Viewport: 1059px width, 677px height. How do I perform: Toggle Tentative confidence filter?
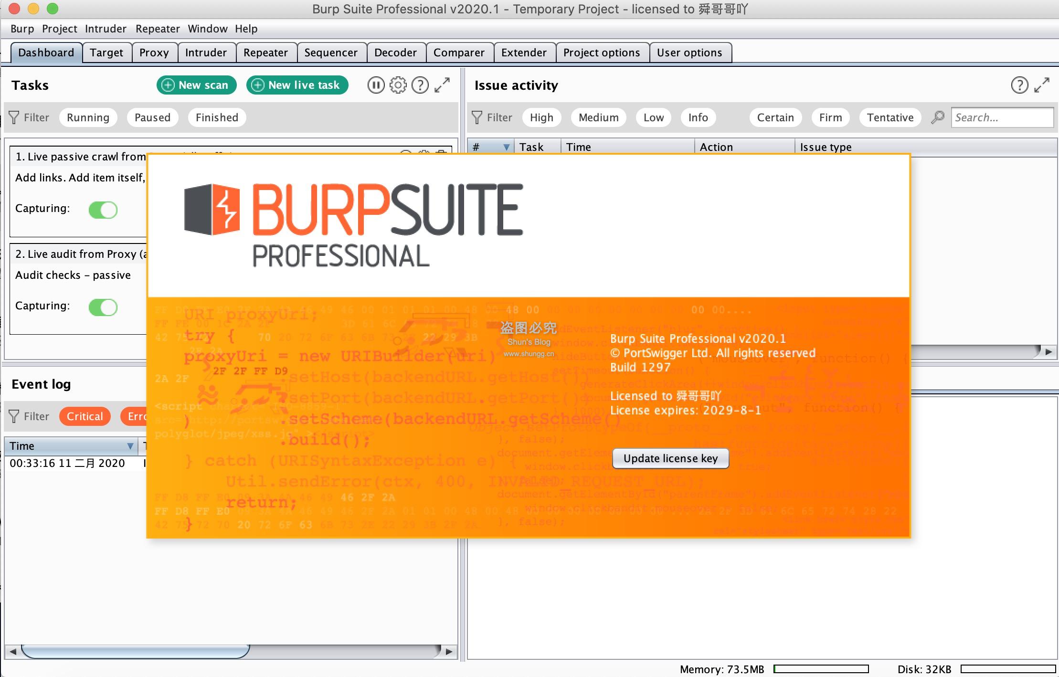coord(890,117)
